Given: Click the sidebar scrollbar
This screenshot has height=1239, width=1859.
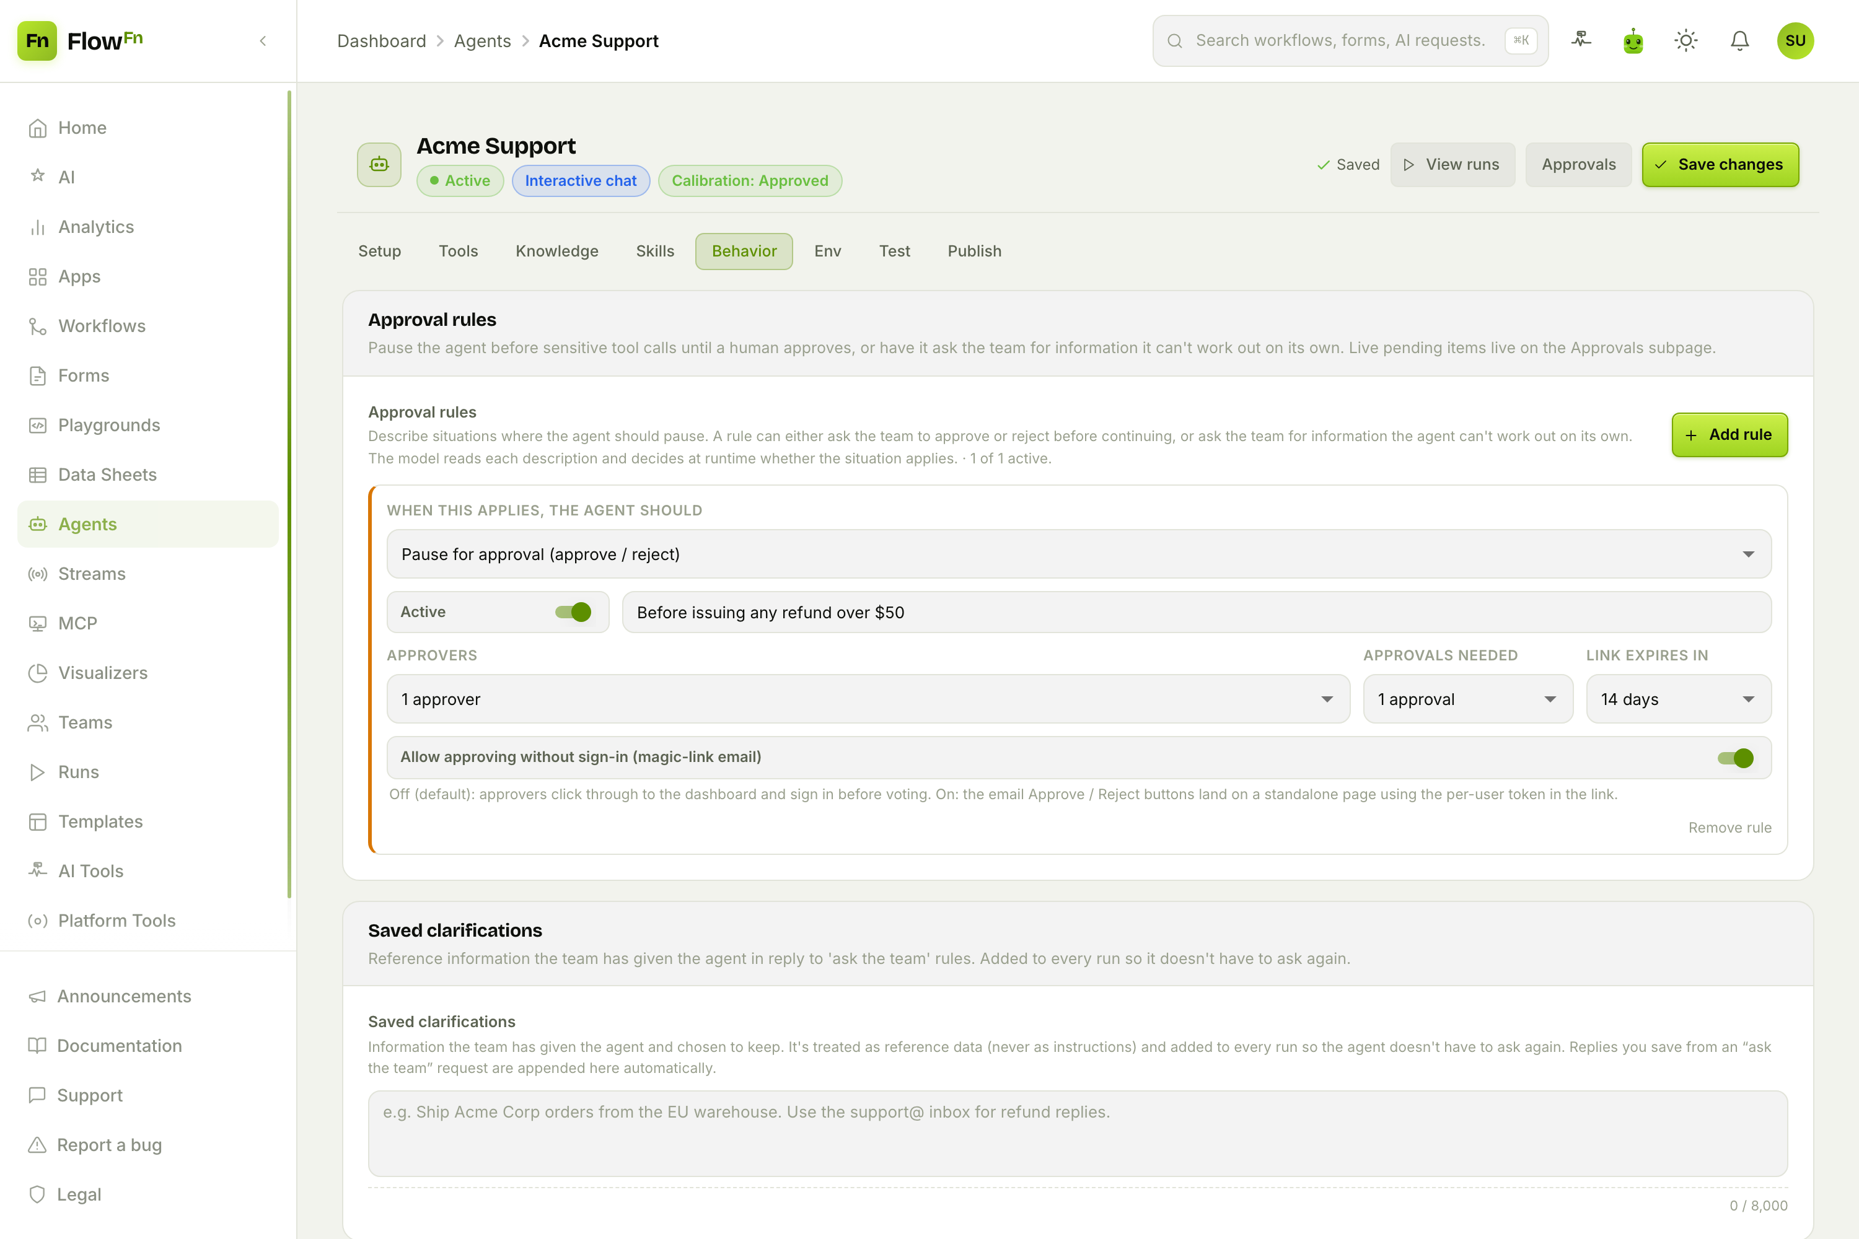Looking at the screenshot, I should coord(289,494).
